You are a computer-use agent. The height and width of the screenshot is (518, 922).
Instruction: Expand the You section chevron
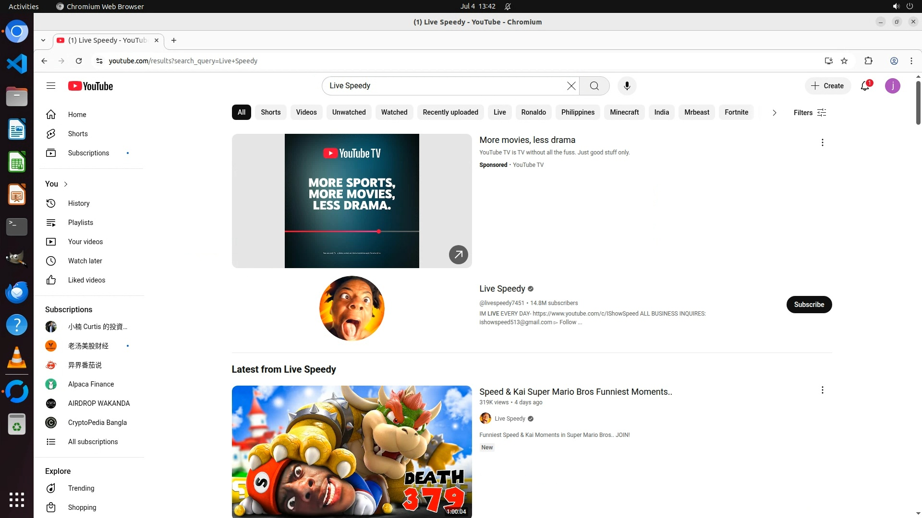(66, 184)
